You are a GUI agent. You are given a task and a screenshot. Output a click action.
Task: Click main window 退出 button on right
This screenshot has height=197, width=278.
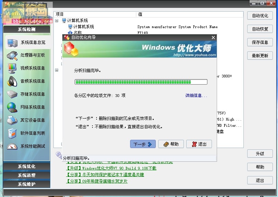pyautogui.click(x=260, y=180)
